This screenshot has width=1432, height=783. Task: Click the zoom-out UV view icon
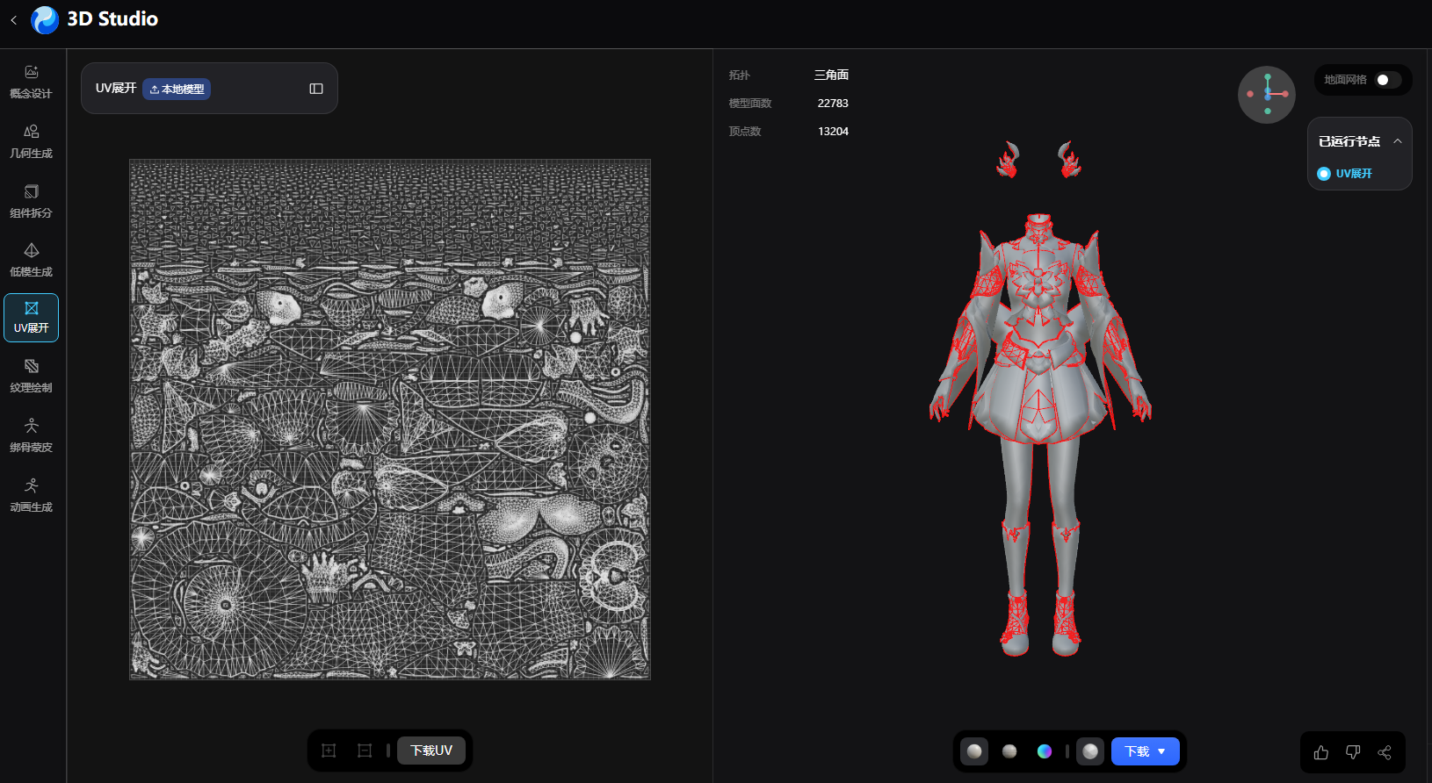(x=365, y=751)
